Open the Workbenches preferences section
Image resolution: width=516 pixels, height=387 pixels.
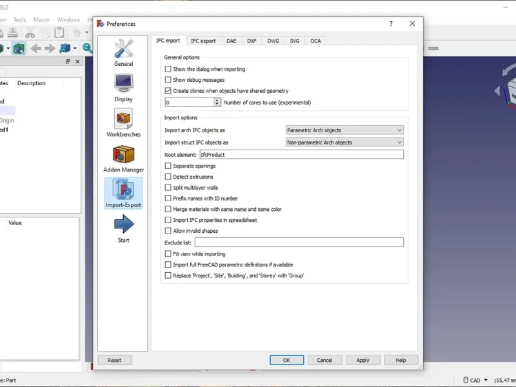(123, 123)
